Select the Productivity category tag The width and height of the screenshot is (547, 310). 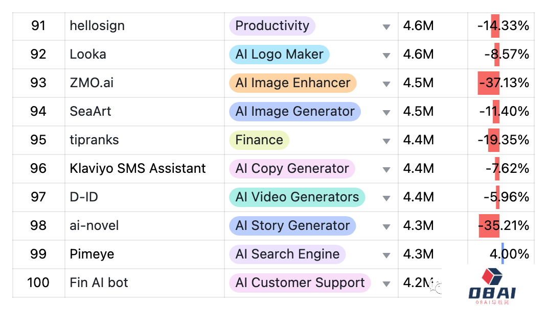click(272, 26)
